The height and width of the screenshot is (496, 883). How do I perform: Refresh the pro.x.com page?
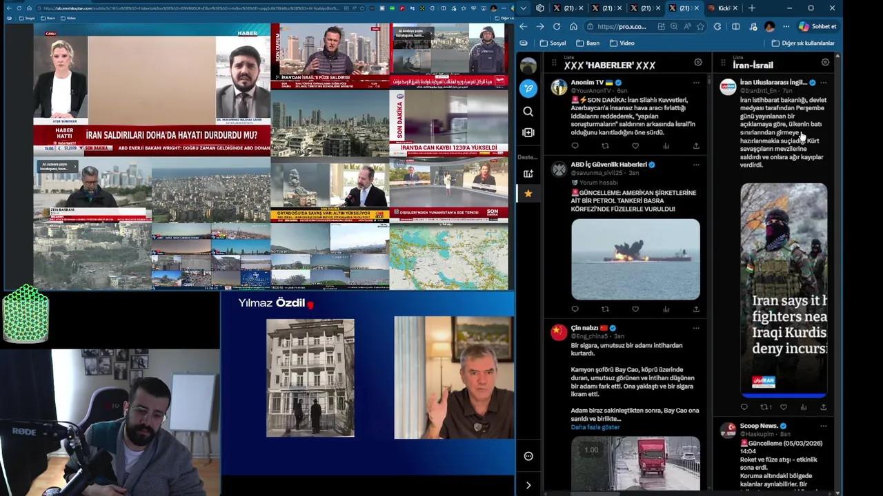pyautogui.click(x=556, y=26)
